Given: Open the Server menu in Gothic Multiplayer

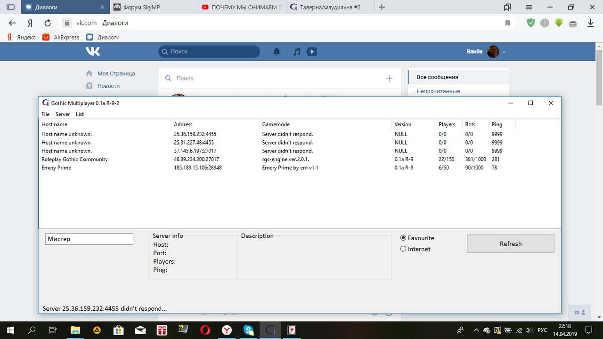Looking at the screenshot, I should (x=63, y=114).
